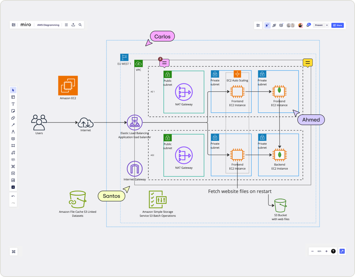Select the Backend EC2 Instance icon
The width and height of the screenshot is (355, 277).
pos(280,155)
